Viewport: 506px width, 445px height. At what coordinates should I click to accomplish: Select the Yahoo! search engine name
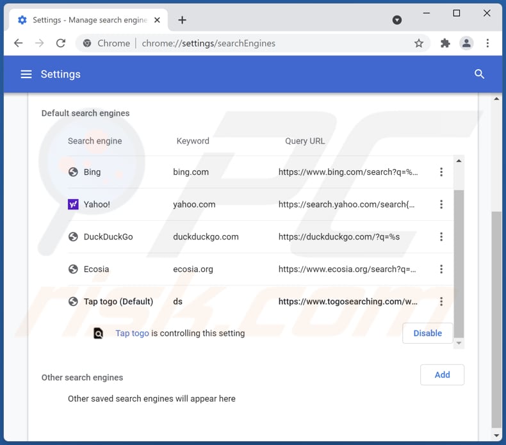tap(97, 204)
